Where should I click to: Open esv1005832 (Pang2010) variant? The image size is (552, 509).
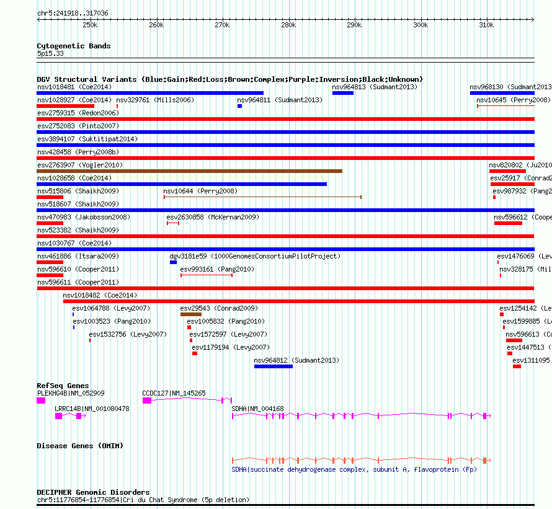(x=226, y=321)
